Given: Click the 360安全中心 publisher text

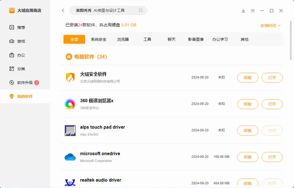Looking at the screenshot, I should [89, 108].
